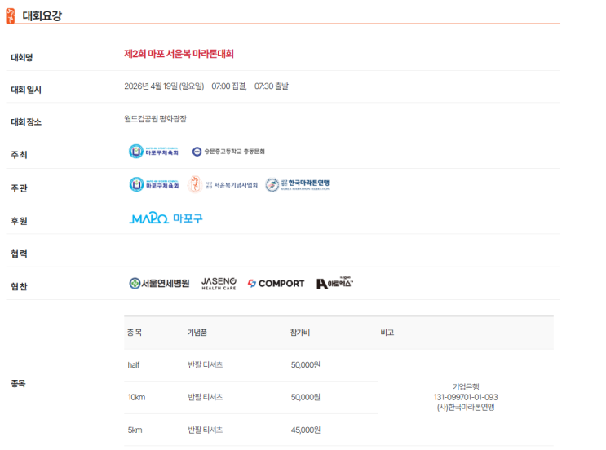Click the venue 월드컵공원 평화광장
This screenshot has height=450, width=606.
(155, 118)
